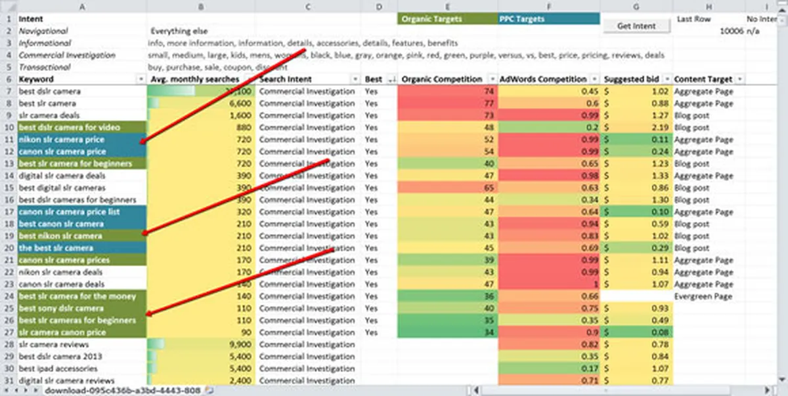Select the 'Evergreen Page' content target cell
Image resolution: width=788 pixels, height=396 pixels.
(709, 296)
